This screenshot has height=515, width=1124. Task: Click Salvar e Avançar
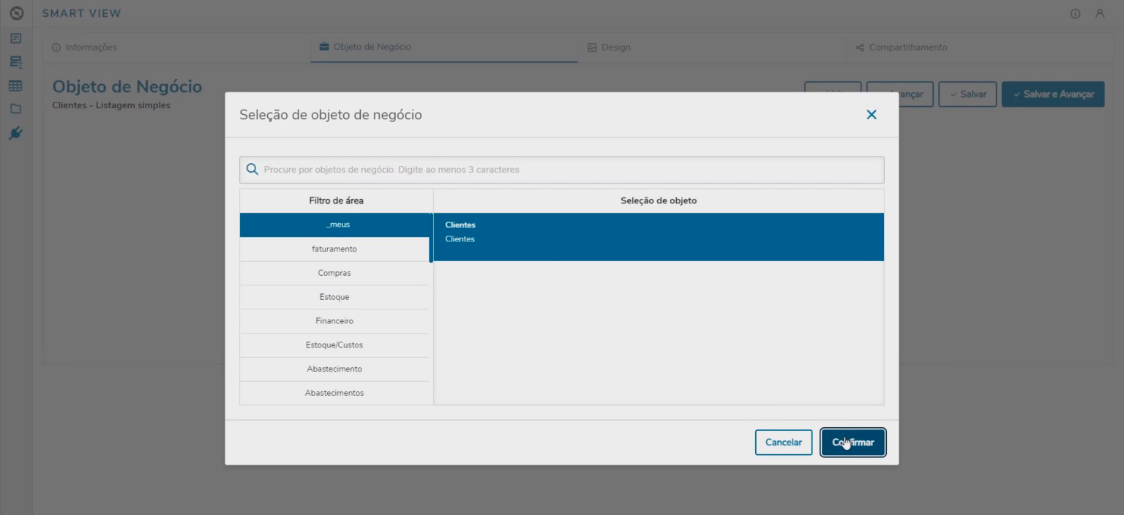point(1053,94)
